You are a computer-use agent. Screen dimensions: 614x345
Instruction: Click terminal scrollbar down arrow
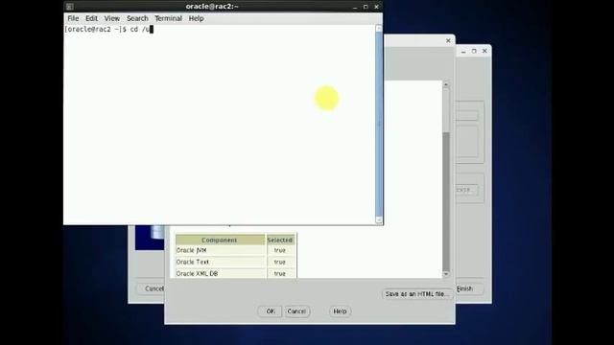[379, 219]
